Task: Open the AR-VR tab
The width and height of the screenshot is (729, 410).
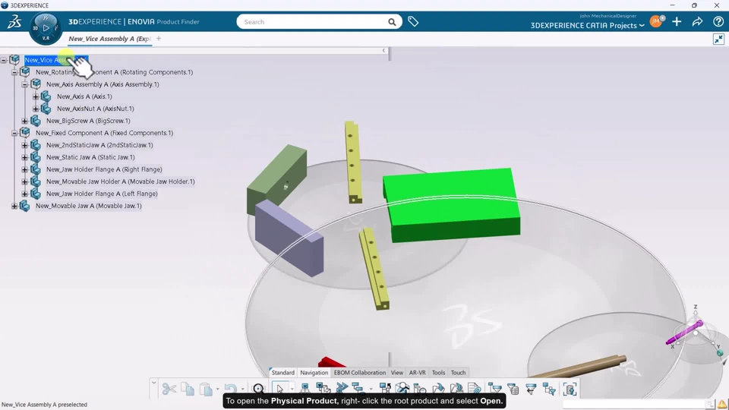Action: [x=417, y=372]
